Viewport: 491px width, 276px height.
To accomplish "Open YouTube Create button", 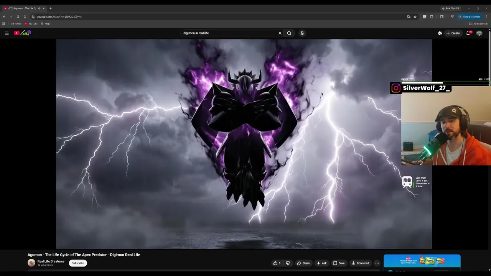I will click(x=453, y=33).
